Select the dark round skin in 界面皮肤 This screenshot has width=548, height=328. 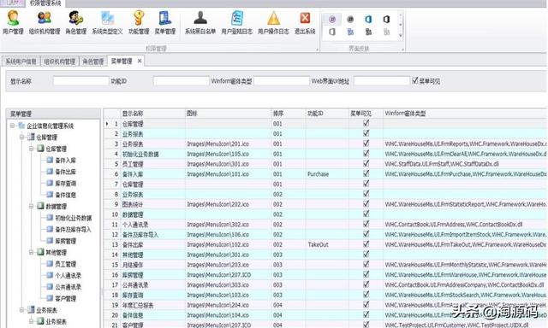pyautogui.click(x=350, y=19)
